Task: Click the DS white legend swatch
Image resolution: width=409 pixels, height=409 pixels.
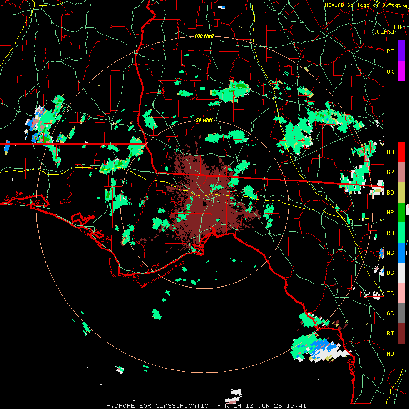Action: pyautogui.click(x=401, y=273)
